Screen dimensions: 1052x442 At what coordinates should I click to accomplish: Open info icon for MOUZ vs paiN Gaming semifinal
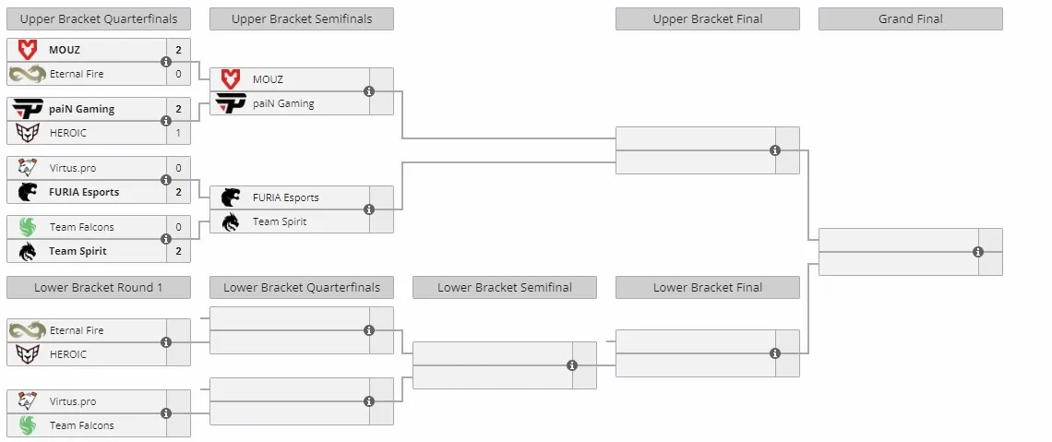click(368, 91)
